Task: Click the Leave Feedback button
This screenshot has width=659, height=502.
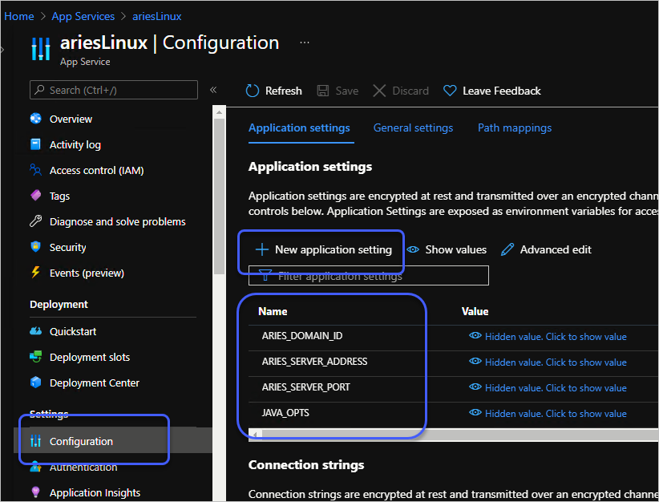Action: click(x=492, y=91)
